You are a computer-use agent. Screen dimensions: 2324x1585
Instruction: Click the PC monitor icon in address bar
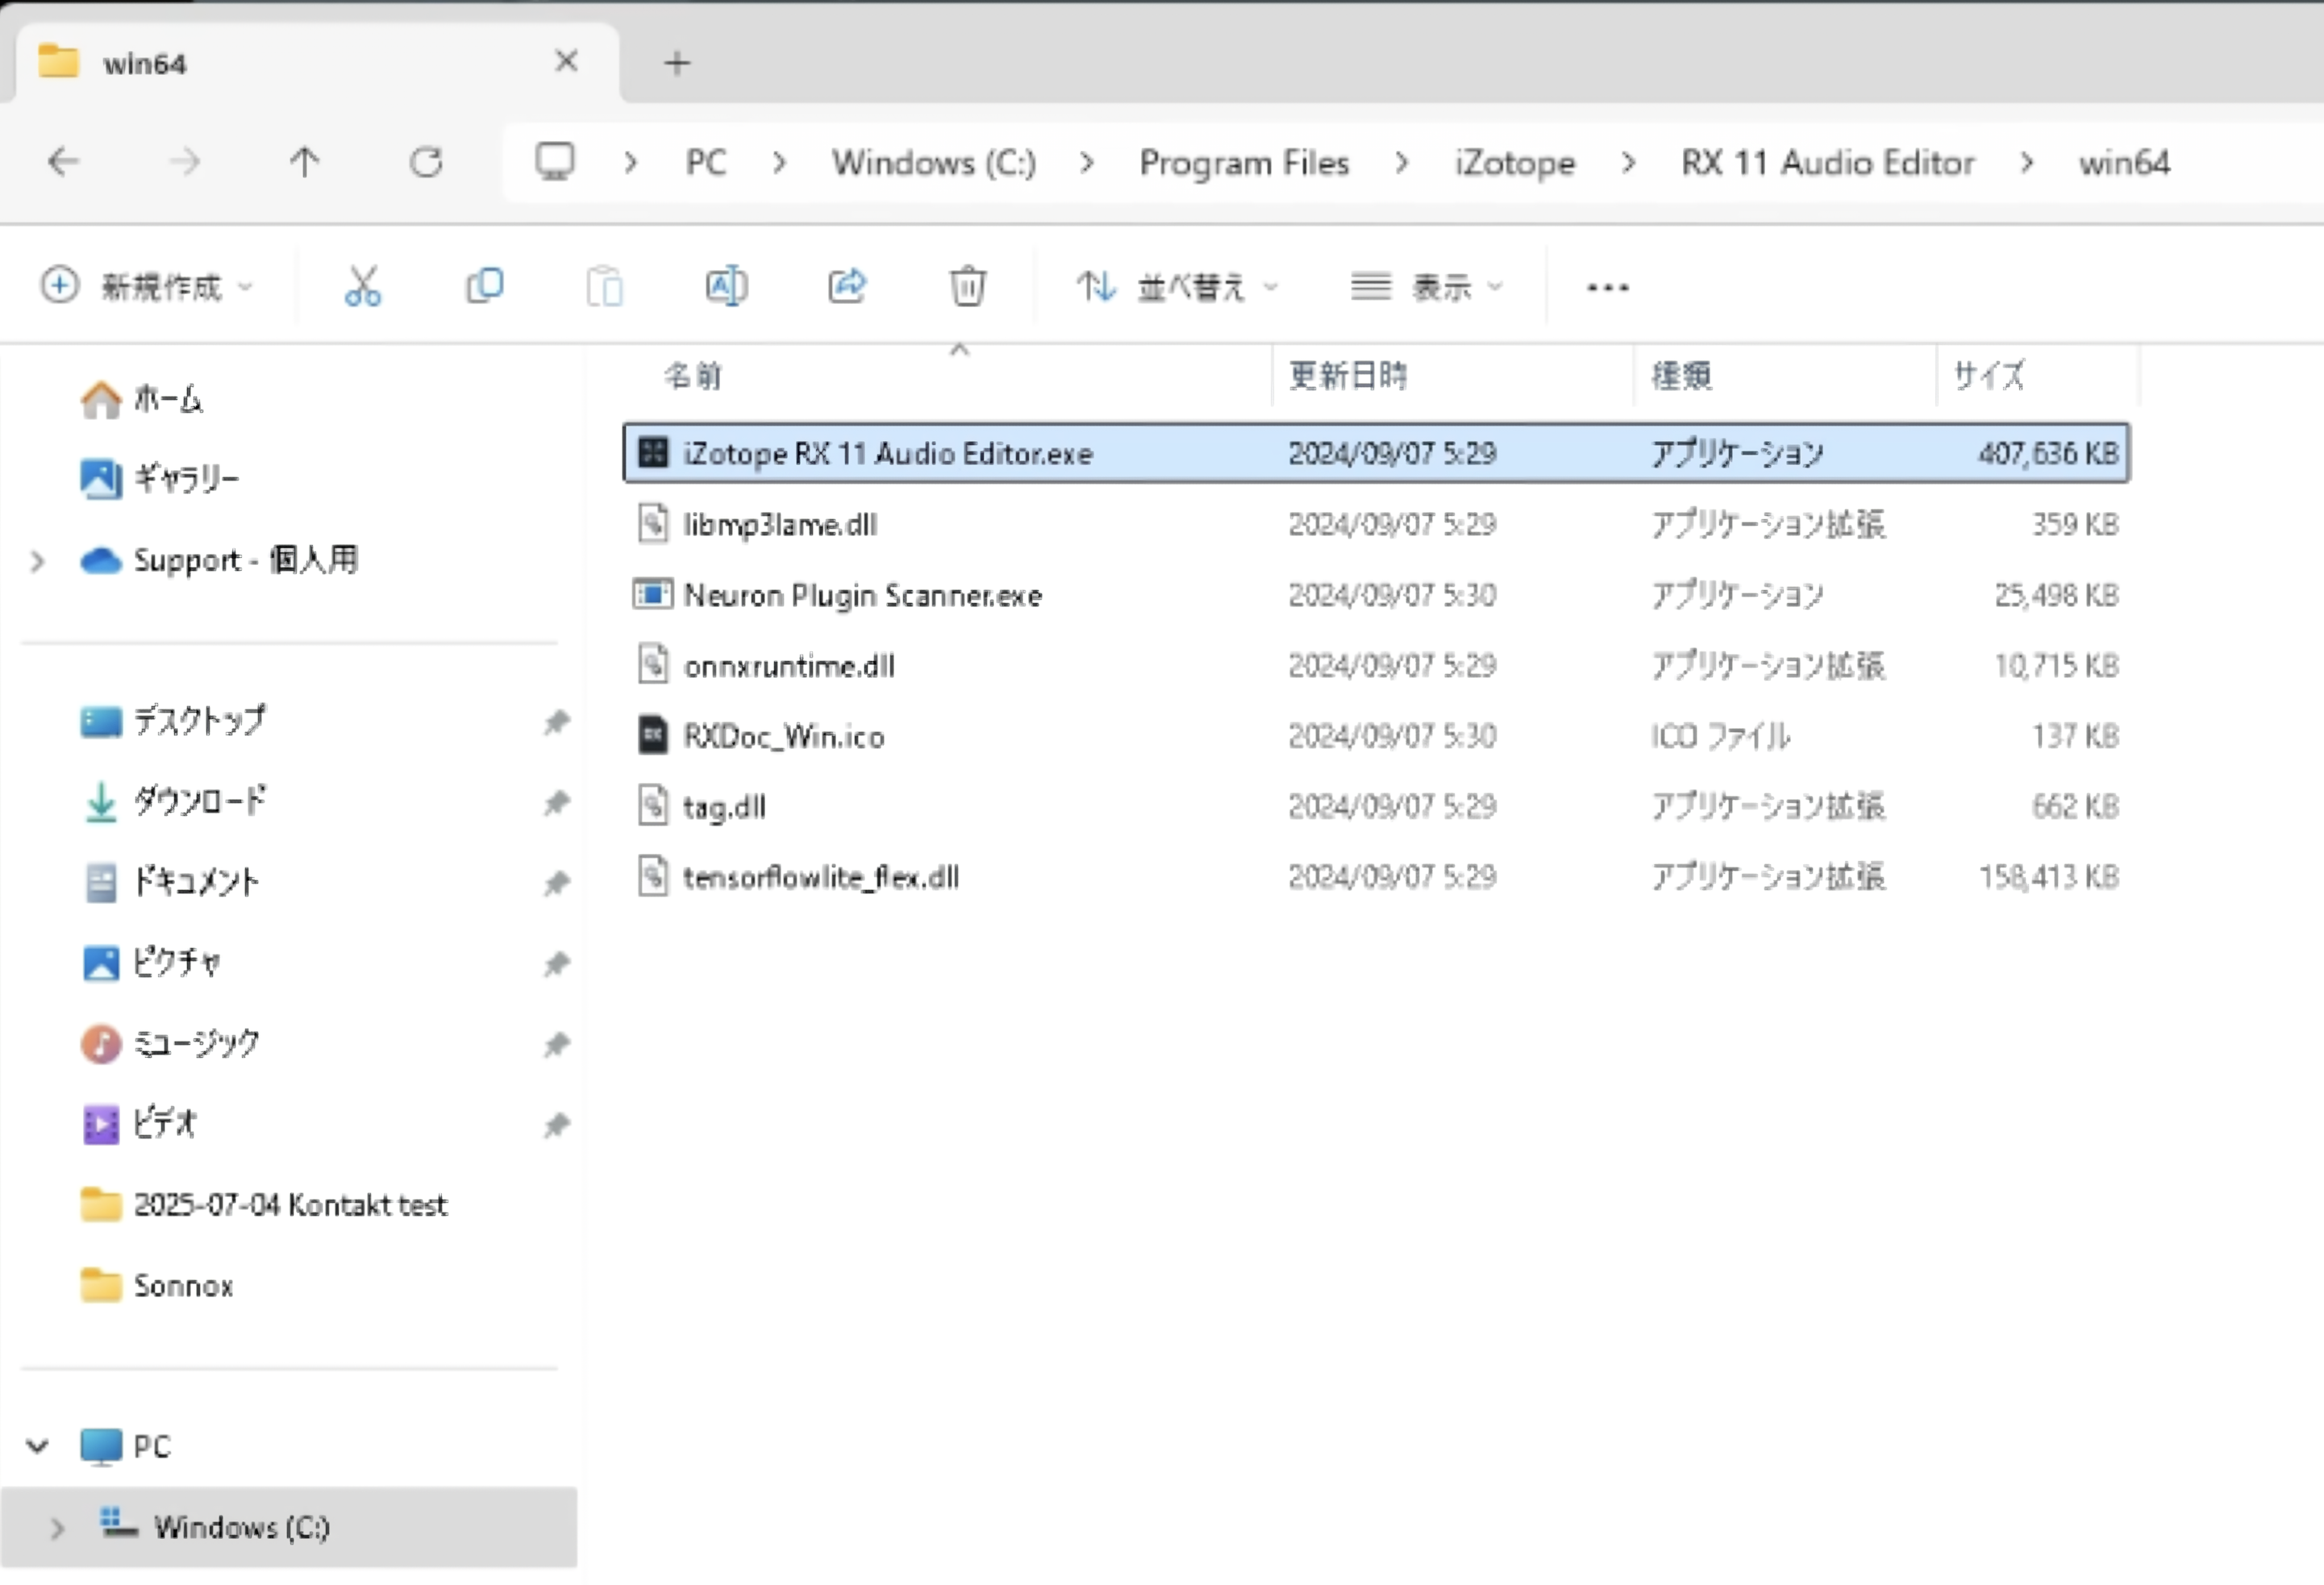(x=554, y=161)
